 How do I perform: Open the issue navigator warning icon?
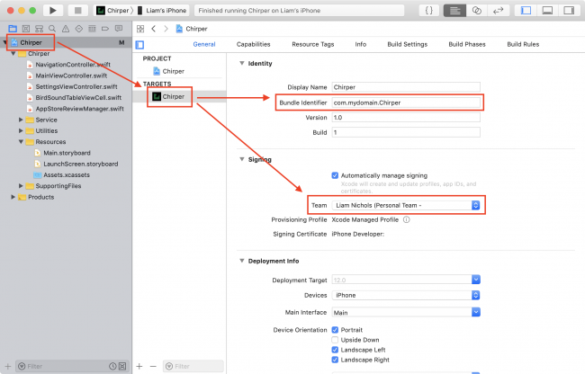66,29
